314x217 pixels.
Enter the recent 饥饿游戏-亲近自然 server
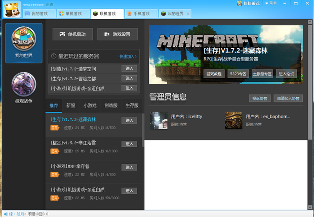[129, 88]
